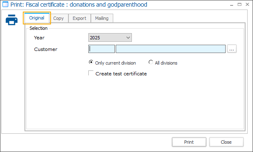Click the Close button
This screenshot has height=152, width=253.
[x=226, y=142]
